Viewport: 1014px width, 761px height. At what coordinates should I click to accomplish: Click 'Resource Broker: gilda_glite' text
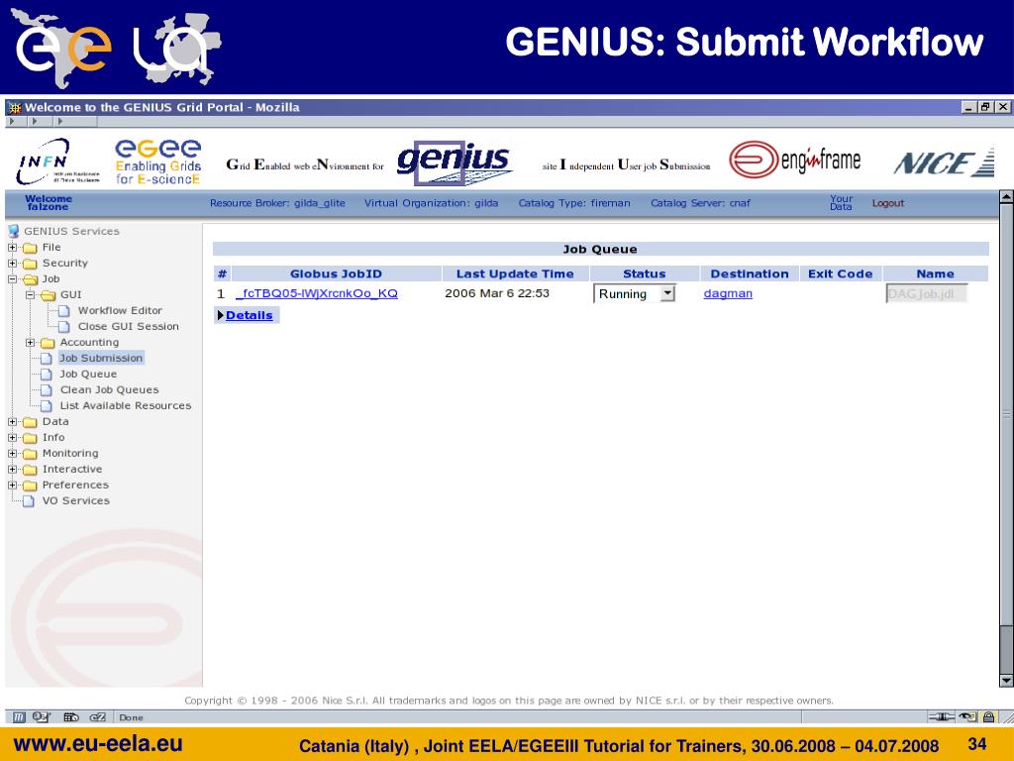(277, 203)
